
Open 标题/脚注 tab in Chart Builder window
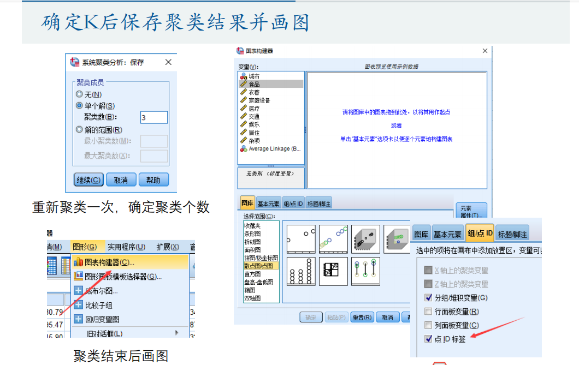318,204
